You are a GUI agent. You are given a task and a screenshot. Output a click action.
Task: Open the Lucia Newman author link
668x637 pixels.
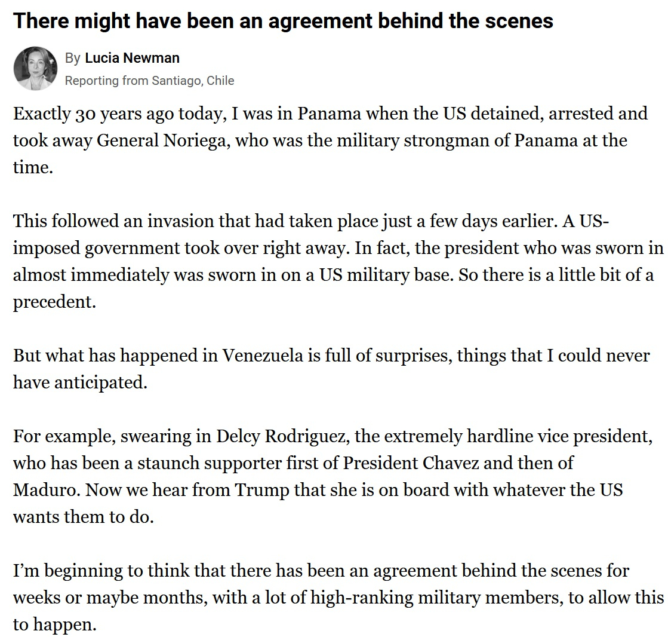[132, 58]
